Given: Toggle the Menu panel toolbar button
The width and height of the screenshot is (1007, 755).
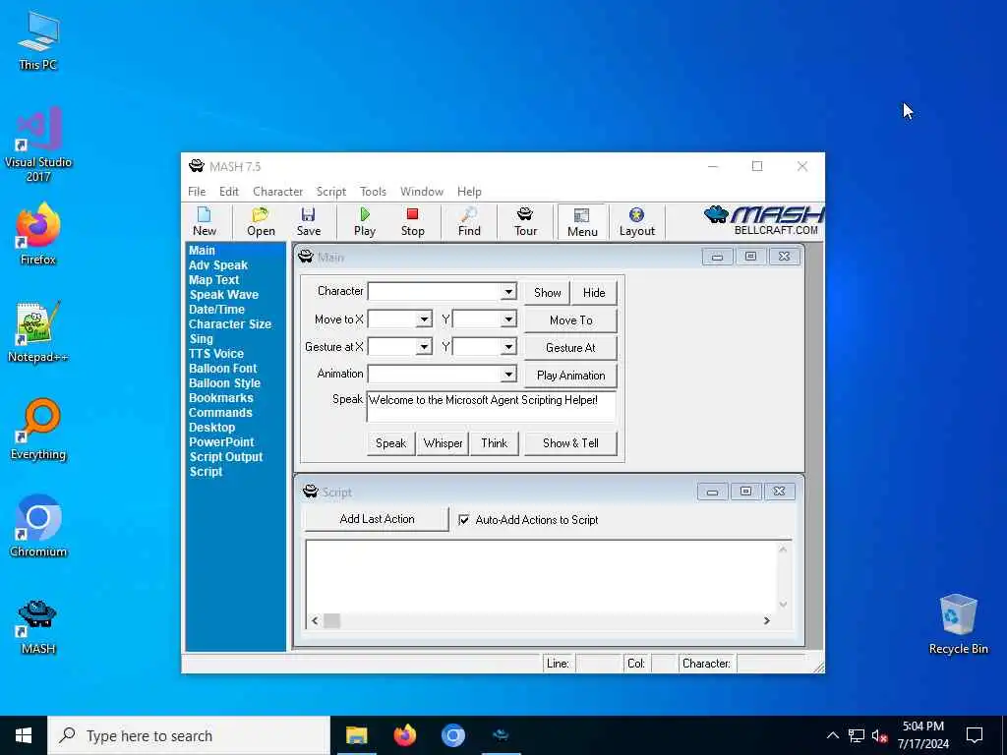Looking at the screenshot, I should tap(582, 222).
